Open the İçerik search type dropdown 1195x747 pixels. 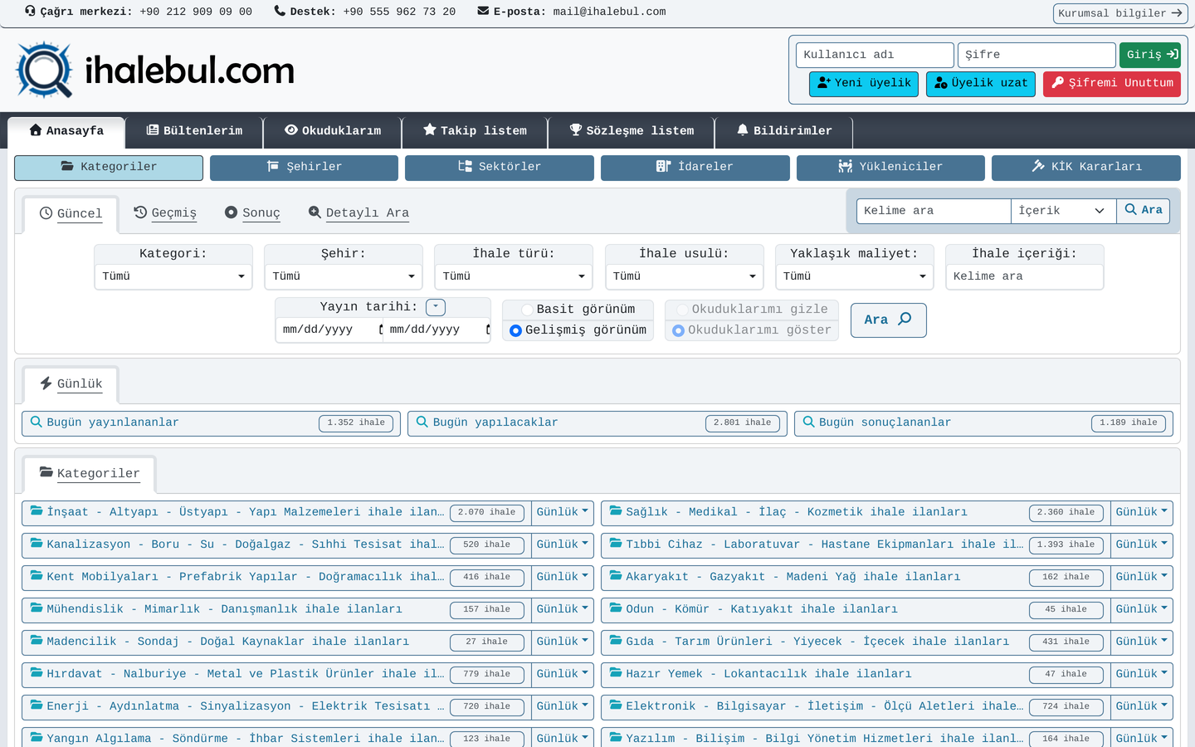[x=1063, y=211]
